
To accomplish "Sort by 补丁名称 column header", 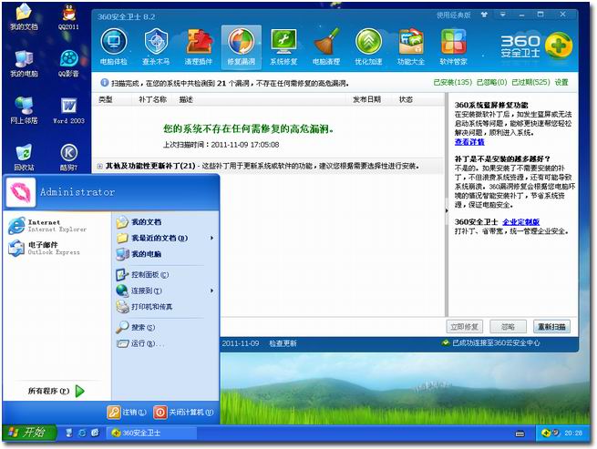I will (153, 99).
